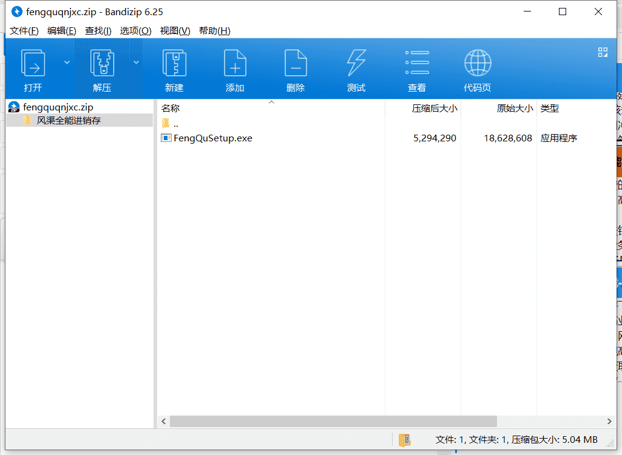Screen dimensions: 622x455
Task: Click the original size value 18,628,608
Action: point(508,138)
